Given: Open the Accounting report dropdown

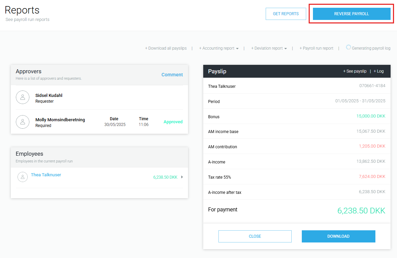Looking at the screenshot, I should coord(219,48).
